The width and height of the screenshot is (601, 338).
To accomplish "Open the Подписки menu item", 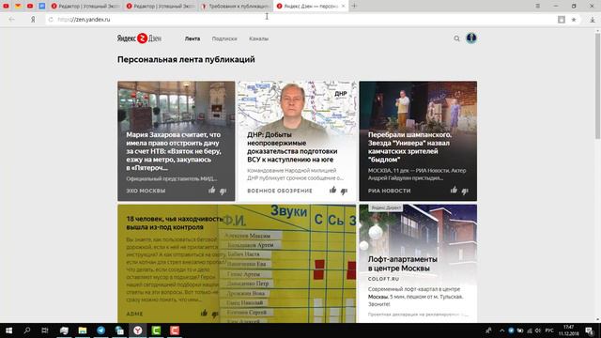I will [224, 38].
